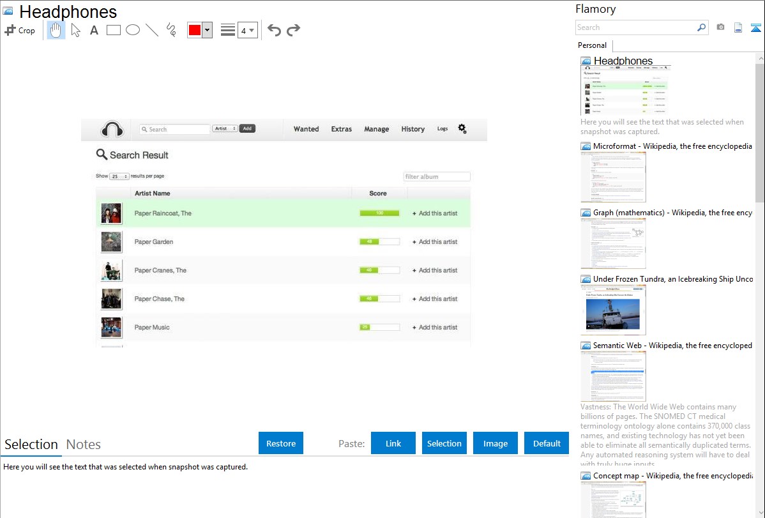Open the line width dropdown showing 4
The width and height of the screenshot is (765, 518).
point(248,30)
